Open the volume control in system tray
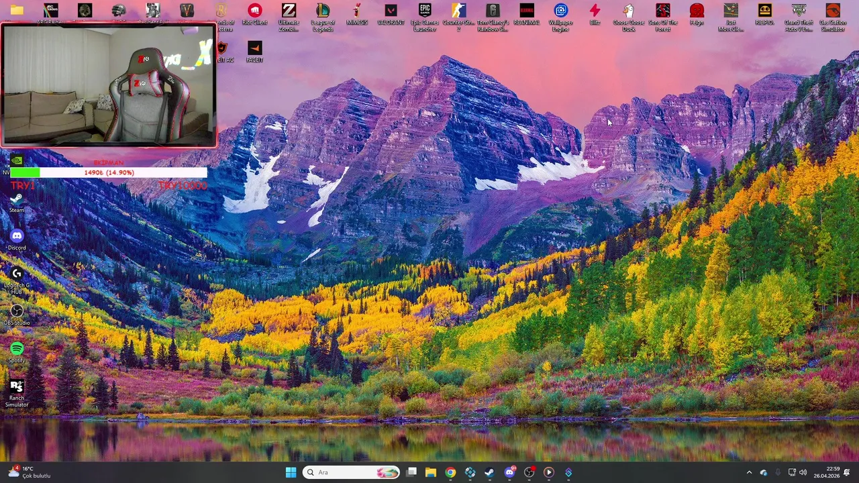859x483 pixels. point(803,473)
